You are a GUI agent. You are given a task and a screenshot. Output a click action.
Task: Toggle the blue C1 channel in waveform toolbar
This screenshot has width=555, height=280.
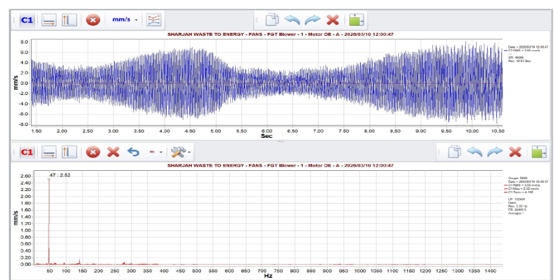click(x=27, y=20)
